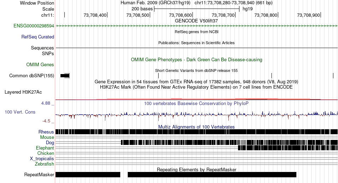
Task: Click the Sequences SNPs track label
Action: tap(42, 51)
